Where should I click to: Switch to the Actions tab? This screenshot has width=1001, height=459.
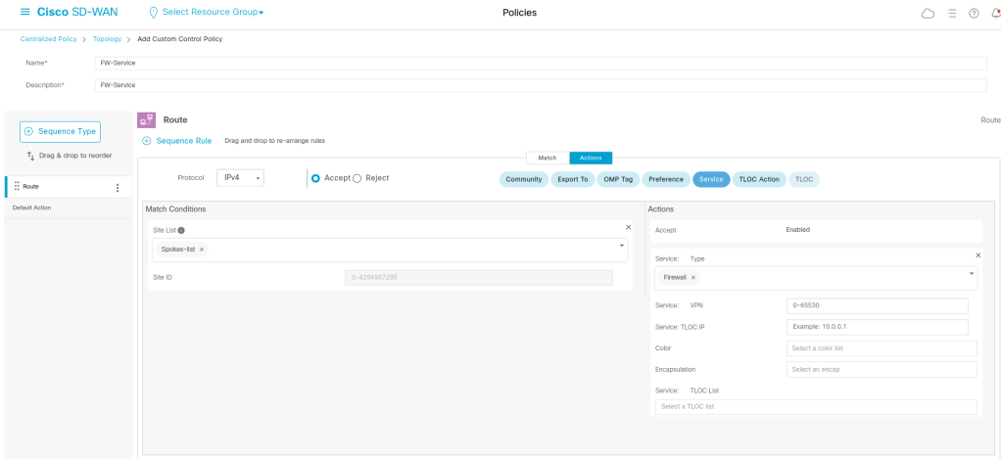click(591, 158)
